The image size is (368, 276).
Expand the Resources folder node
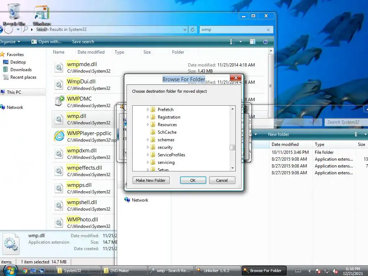pyautogui.click(x=148, y=125)
